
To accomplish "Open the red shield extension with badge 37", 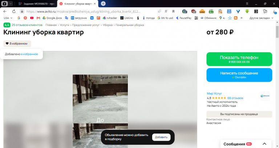I will coord(194,12).
